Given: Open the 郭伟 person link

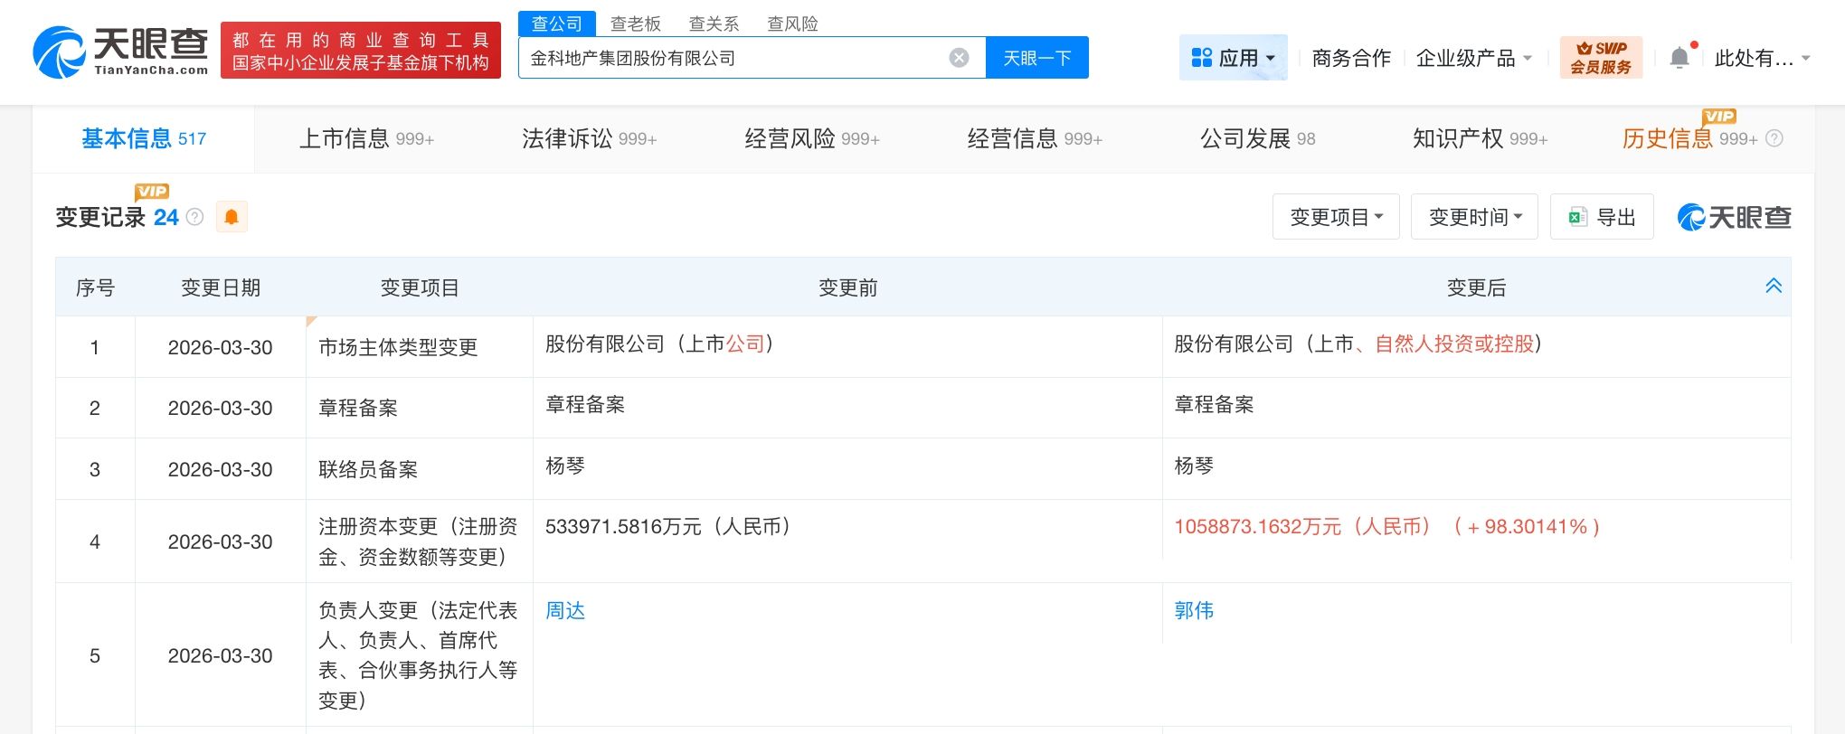Looking at the screenshot, I should (1194, 610).
